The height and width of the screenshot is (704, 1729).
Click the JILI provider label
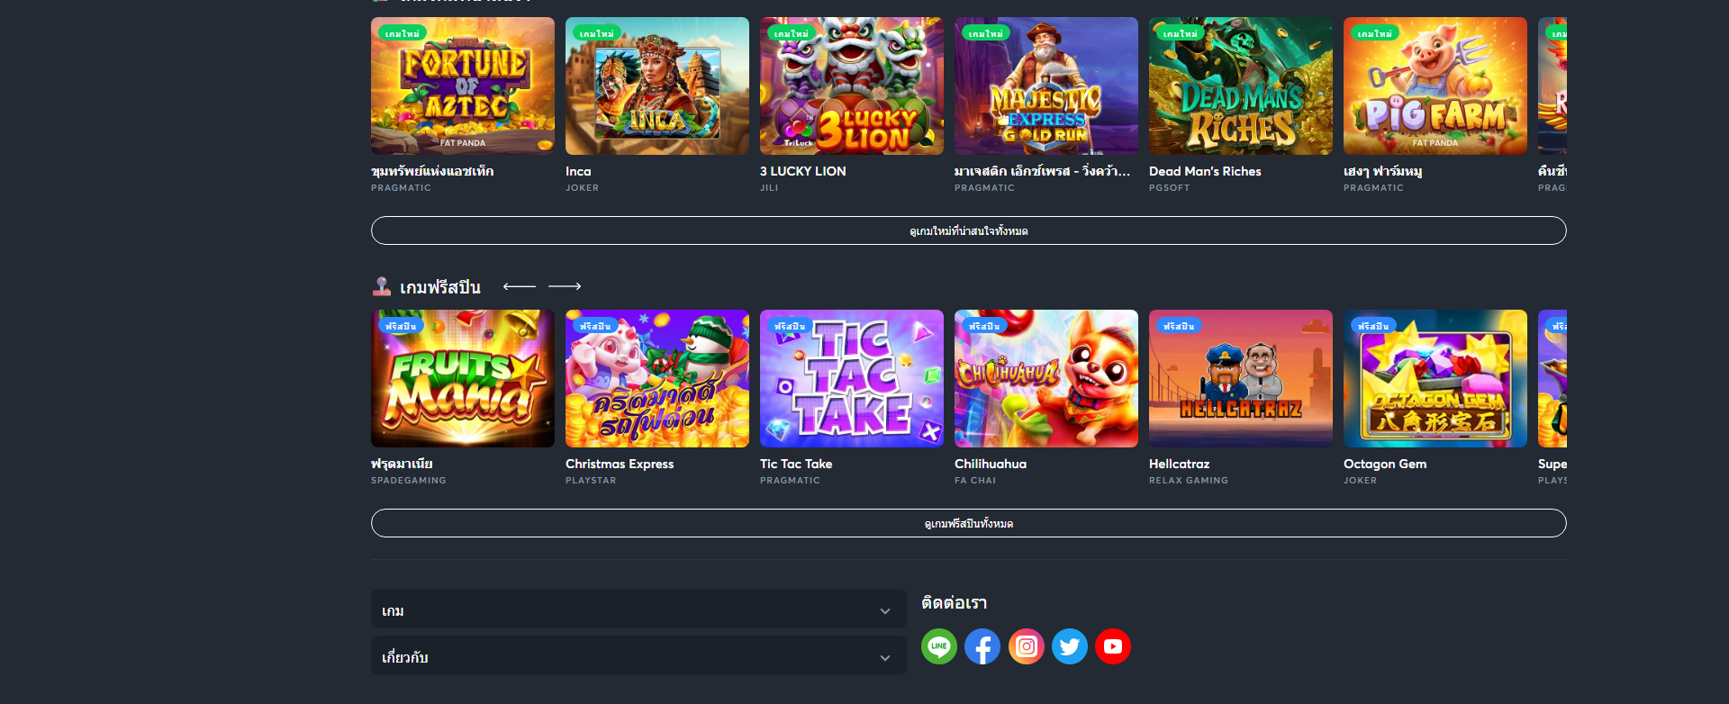point(769,188)
